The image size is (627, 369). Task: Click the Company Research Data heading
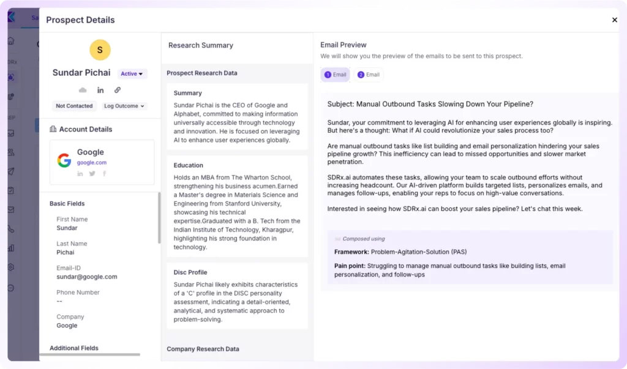[203, 349]
